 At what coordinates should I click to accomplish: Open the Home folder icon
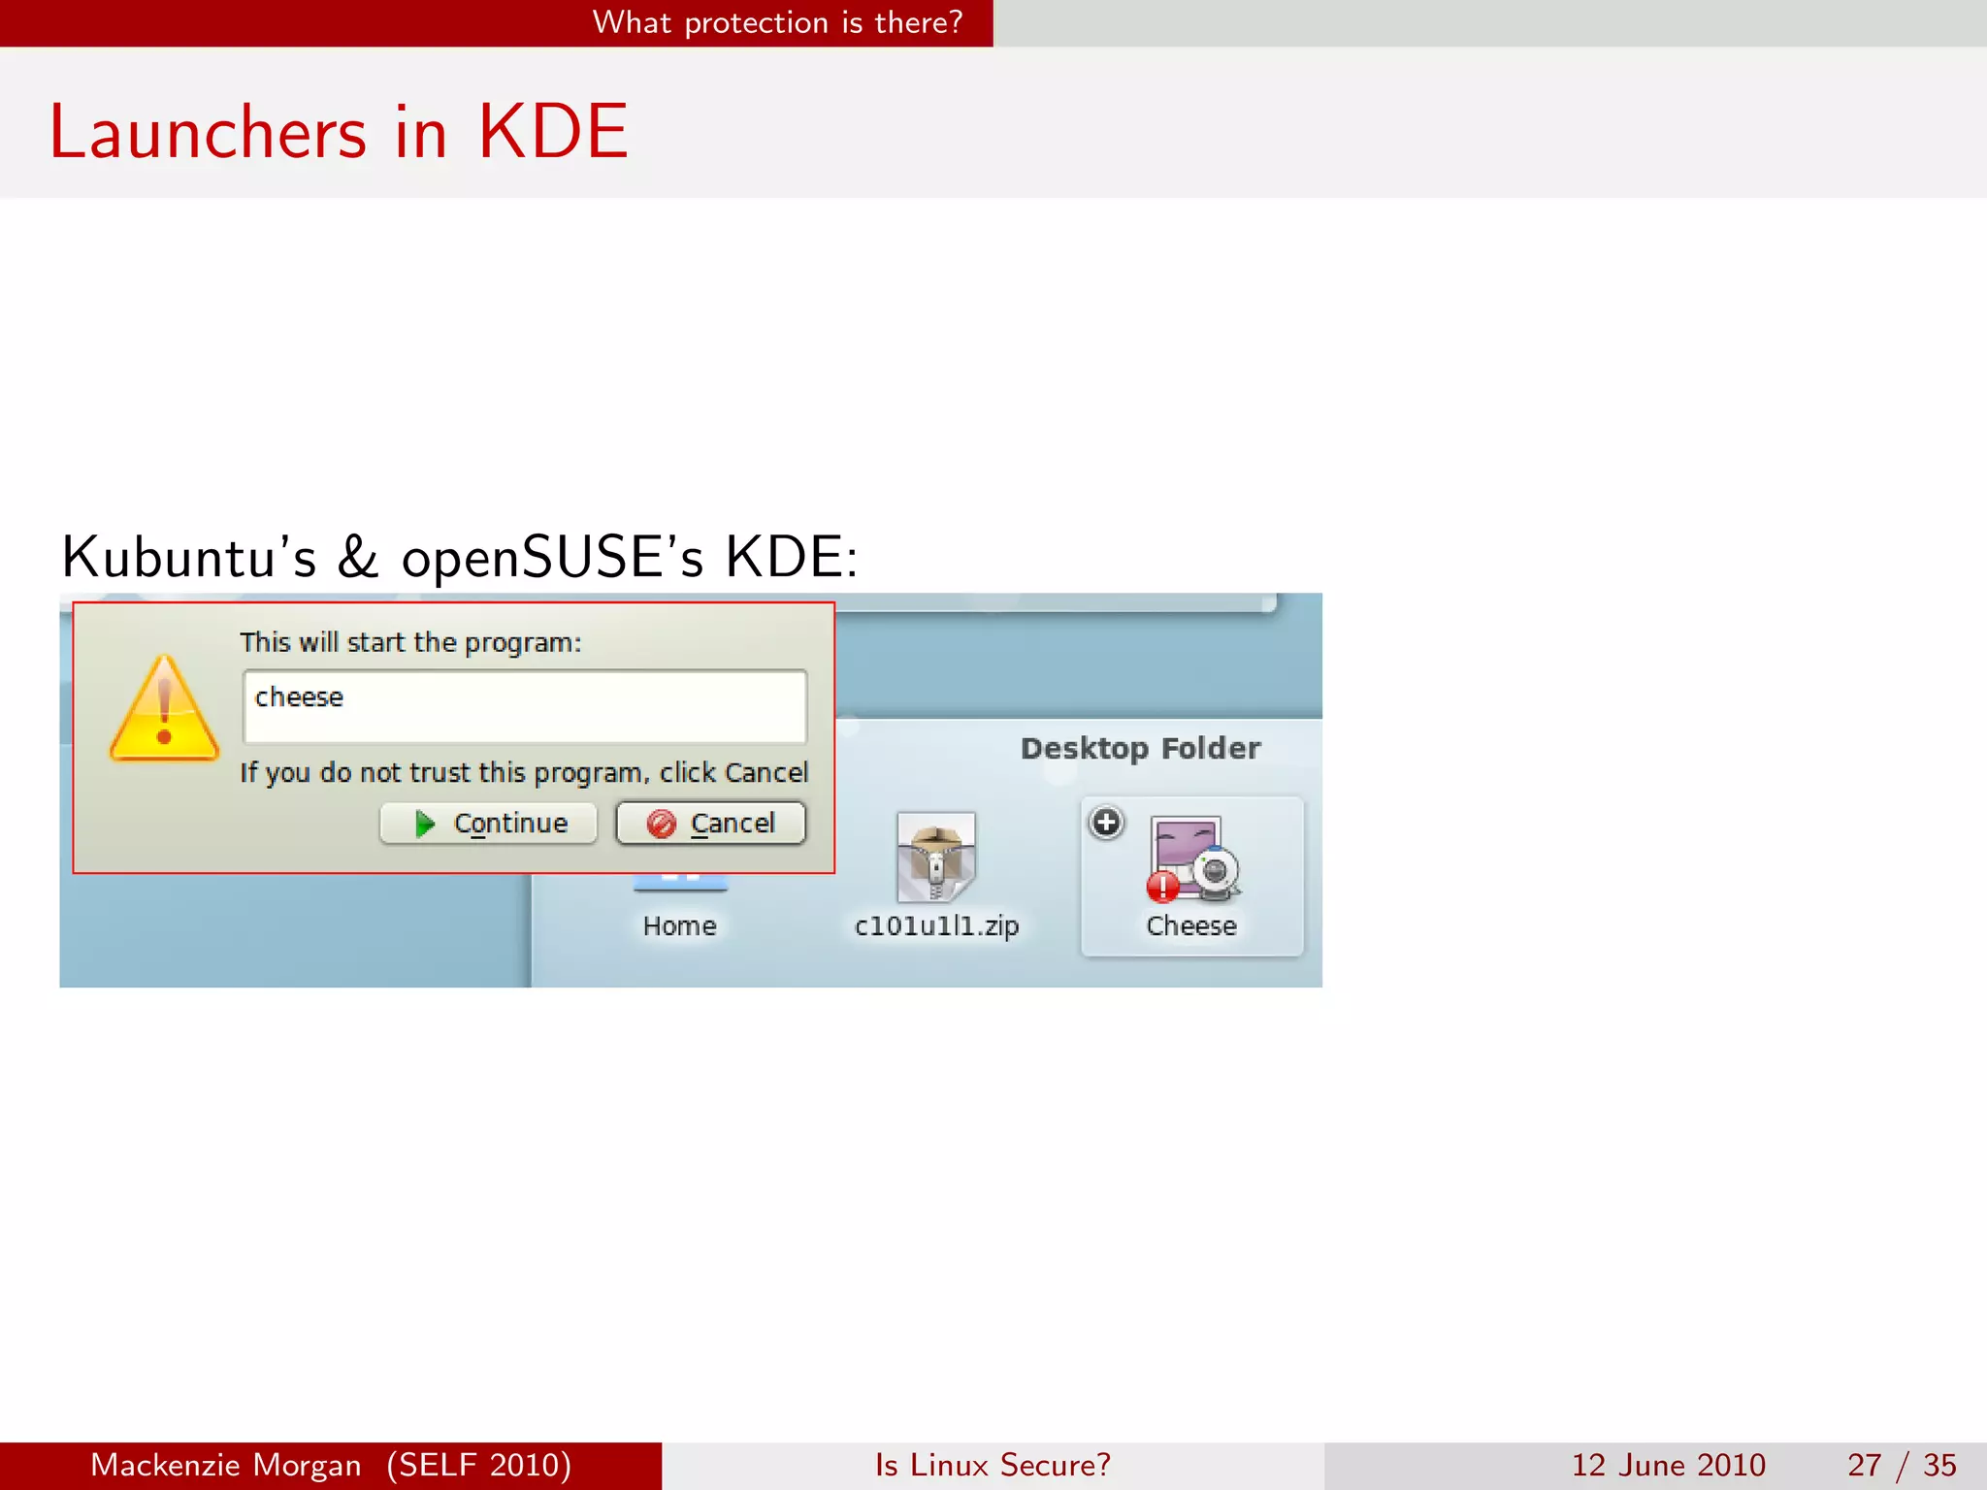pyautogui.click(x=680, y=882)
